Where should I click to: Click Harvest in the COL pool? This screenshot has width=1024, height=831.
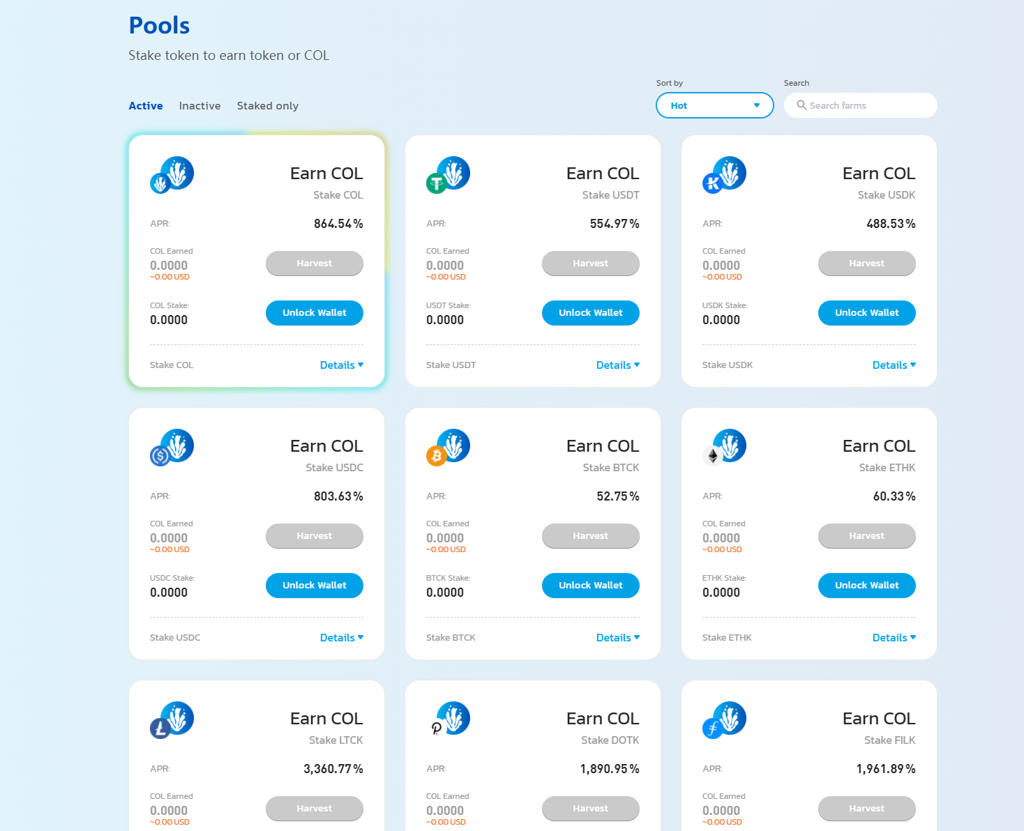(x=315, y=264)
